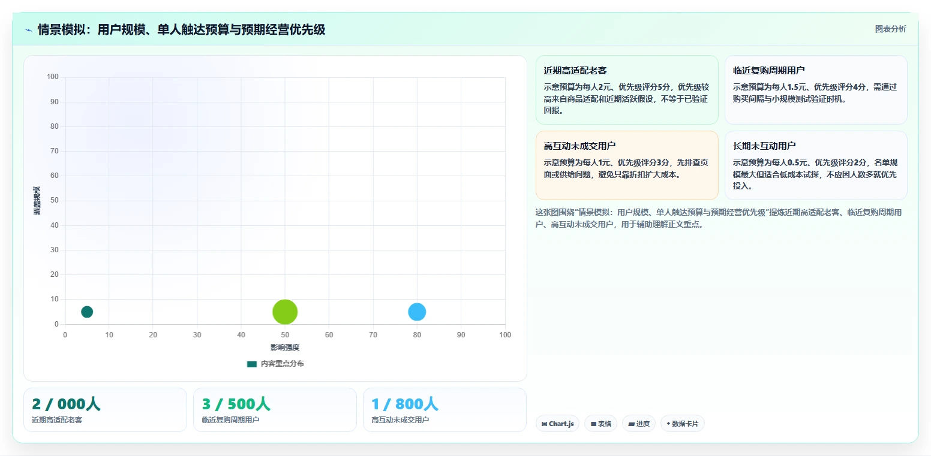Click the 表格 chip's square icon
Viewport: 931px width, 456px height.
point(593,424)
